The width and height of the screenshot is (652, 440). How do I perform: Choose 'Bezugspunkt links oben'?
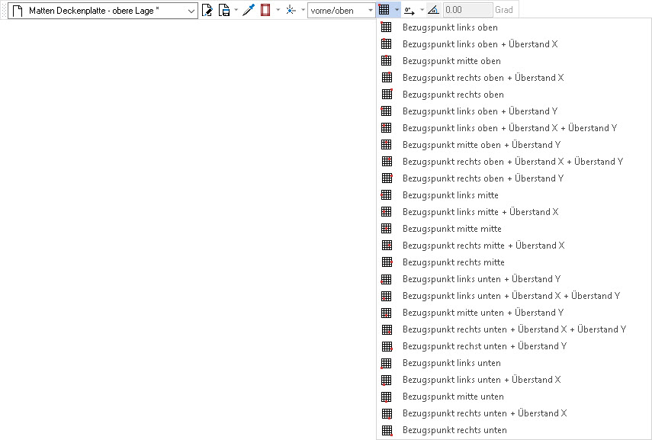click(x=514, y=27)
